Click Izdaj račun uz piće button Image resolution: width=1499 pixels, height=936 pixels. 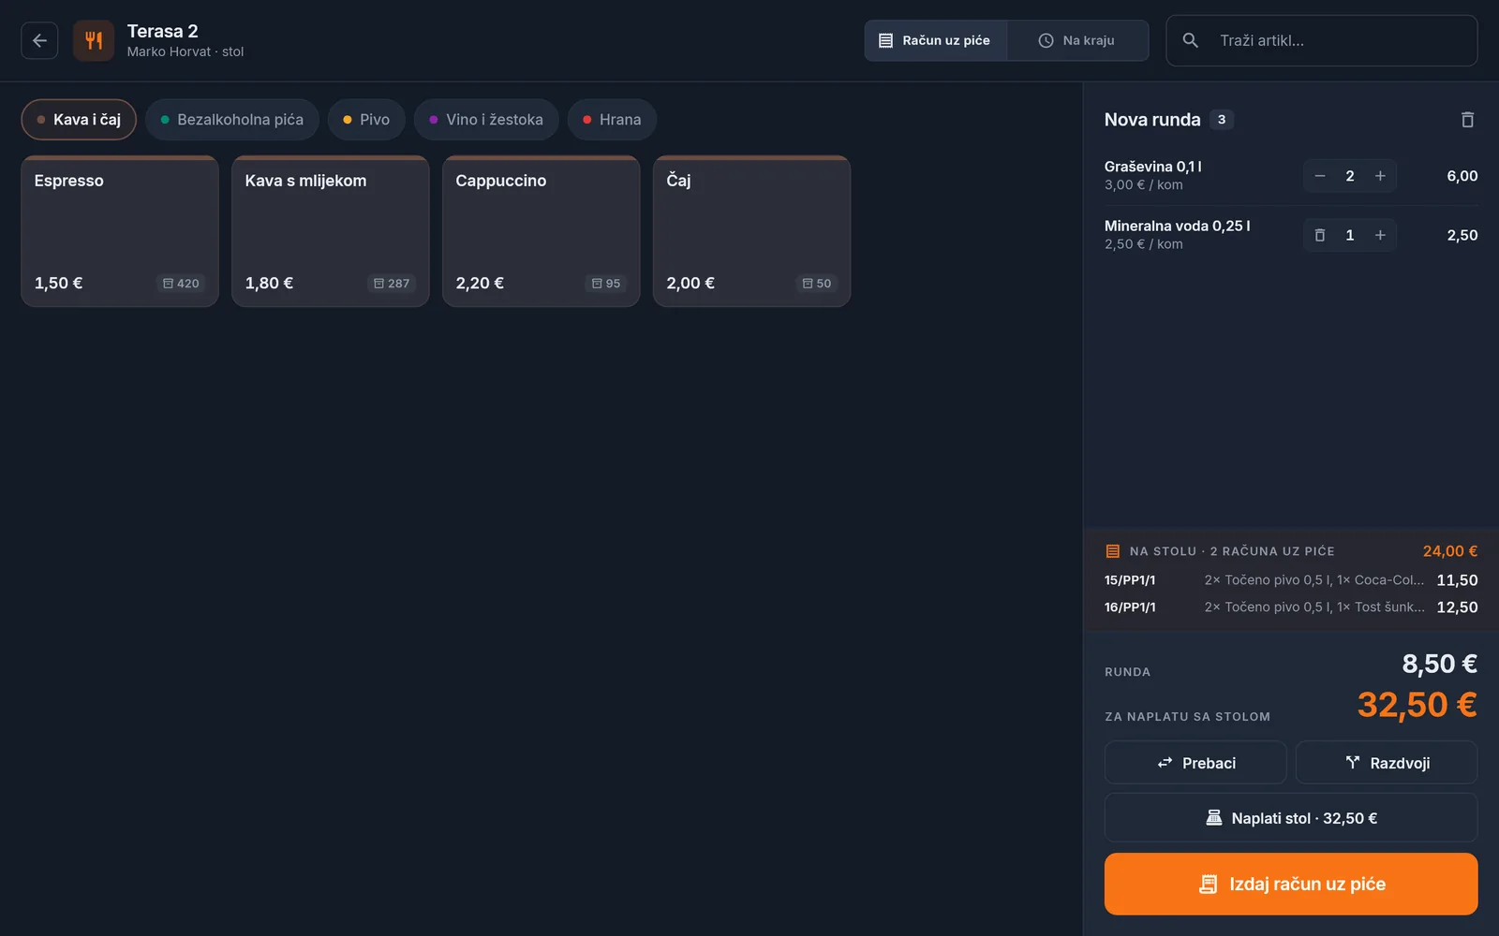point(1291,884)
